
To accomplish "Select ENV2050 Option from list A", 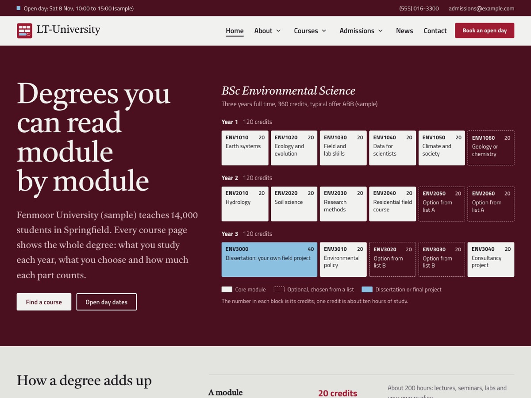I will 442,204.
